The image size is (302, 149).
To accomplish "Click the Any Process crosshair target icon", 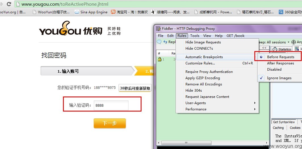I will 293,42.
